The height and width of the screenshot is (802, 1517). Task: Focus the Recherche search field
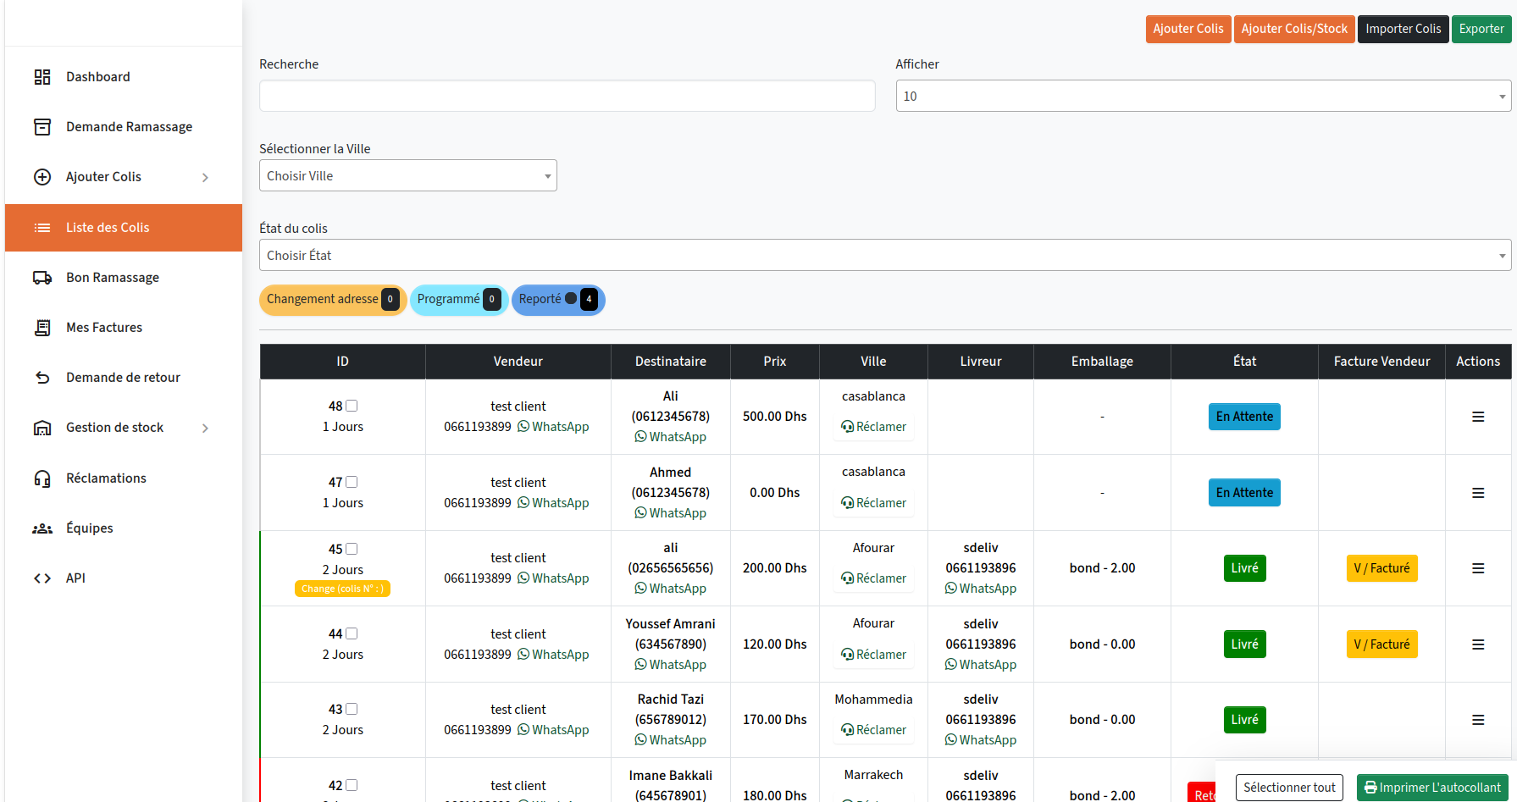[567, 97]
